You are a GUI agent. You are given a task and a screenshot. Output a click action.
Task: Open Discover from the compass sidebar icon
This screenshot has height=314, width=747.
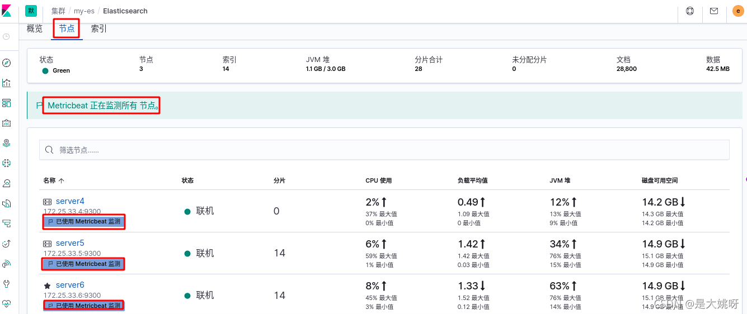click(x=7, y=63)
